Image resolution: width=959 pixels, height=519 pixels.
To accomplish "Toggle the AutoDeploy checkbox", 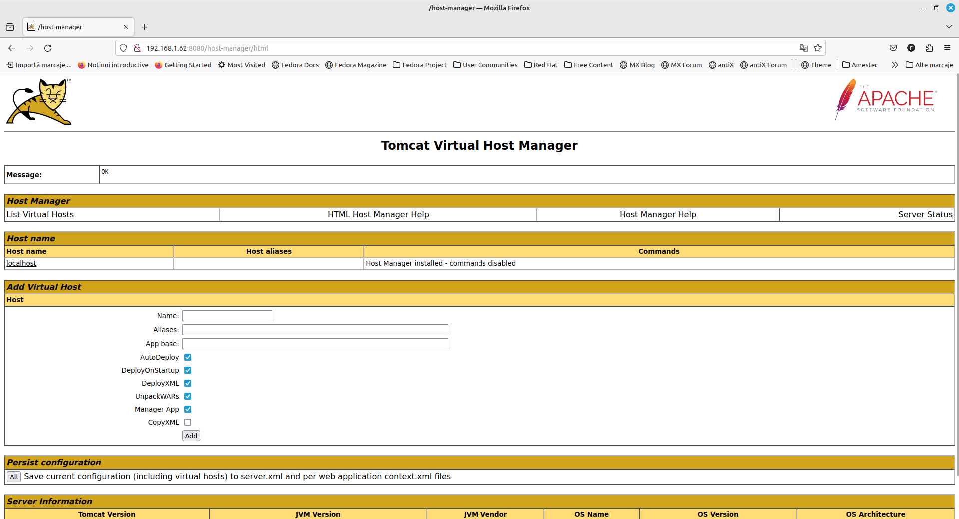I will click(x=188, y=357).
